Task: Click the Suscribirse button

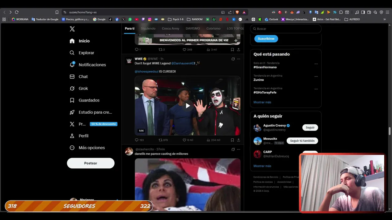Action: click(x=266, y=39)
